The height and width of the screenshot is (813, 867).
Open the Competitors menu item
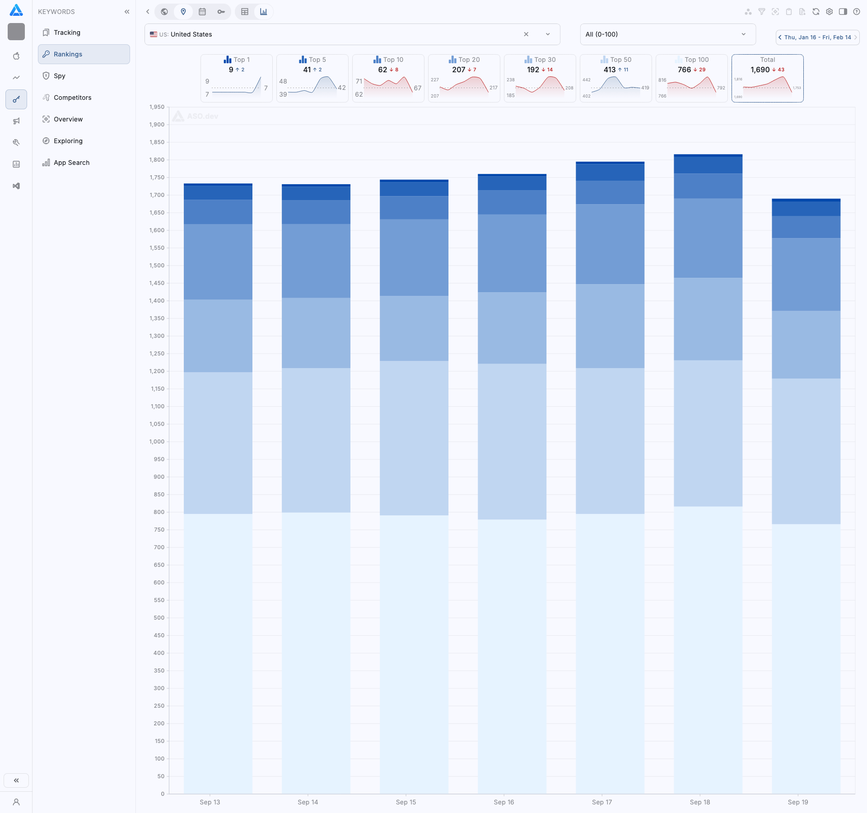pos(72,98)
